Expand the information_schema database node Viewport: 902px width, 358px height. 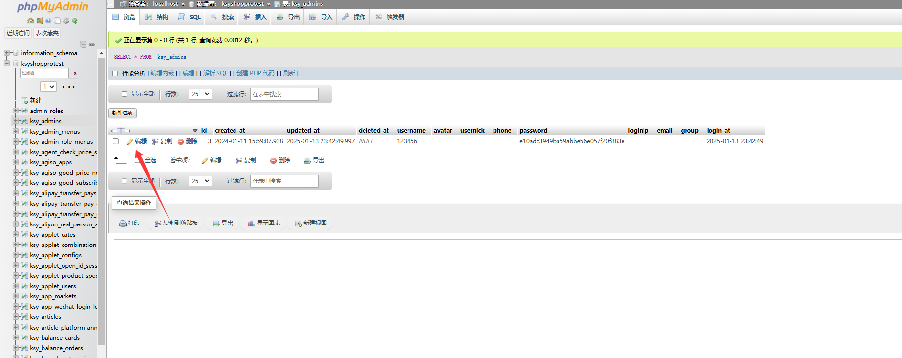(7, 53)
